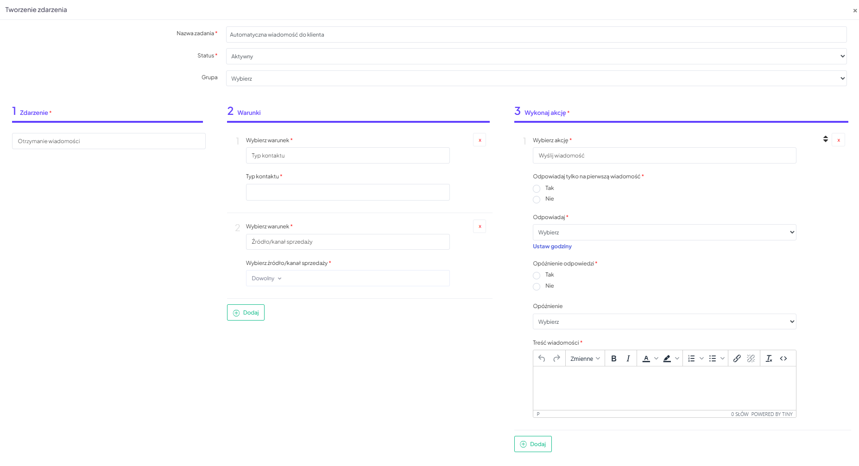Click the undo arrow in editor toolbar
This screenshot has width=859, height=466.
[x=542, y=359]
